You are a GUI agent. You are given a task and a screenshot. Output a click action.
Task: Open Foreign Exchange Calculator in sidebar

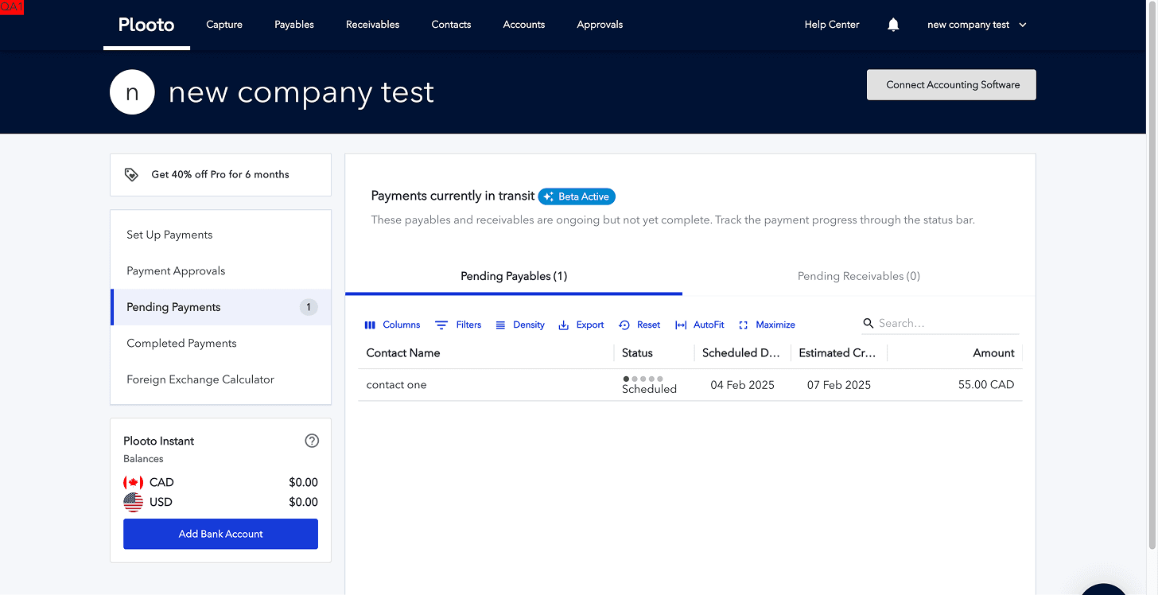coord(220,379)
